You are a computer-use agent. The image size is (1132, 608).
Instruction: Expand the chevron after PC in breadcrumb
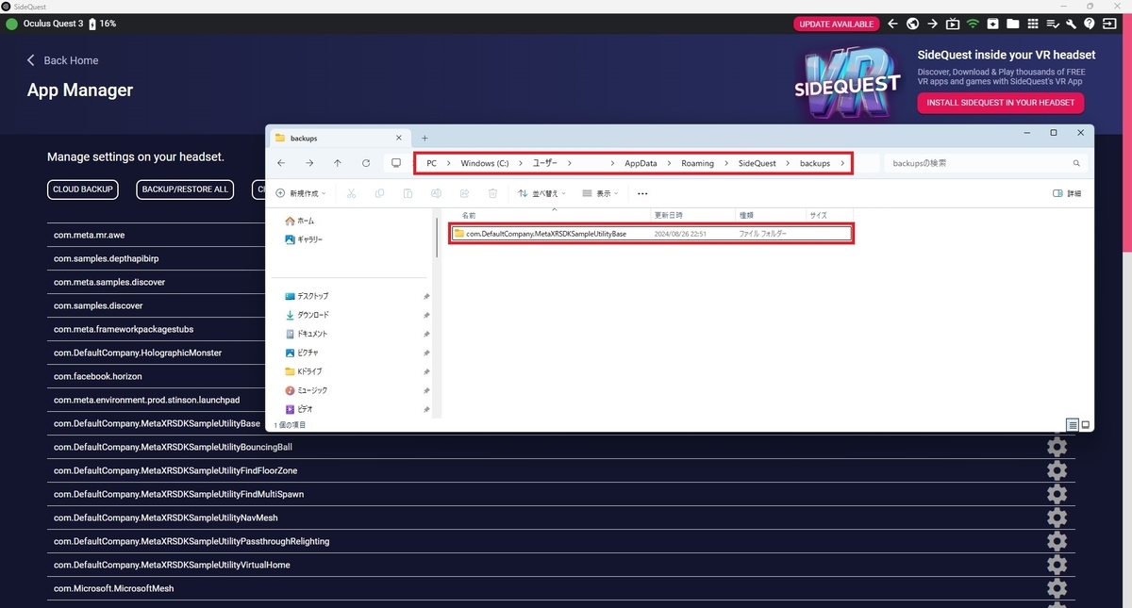449,163
